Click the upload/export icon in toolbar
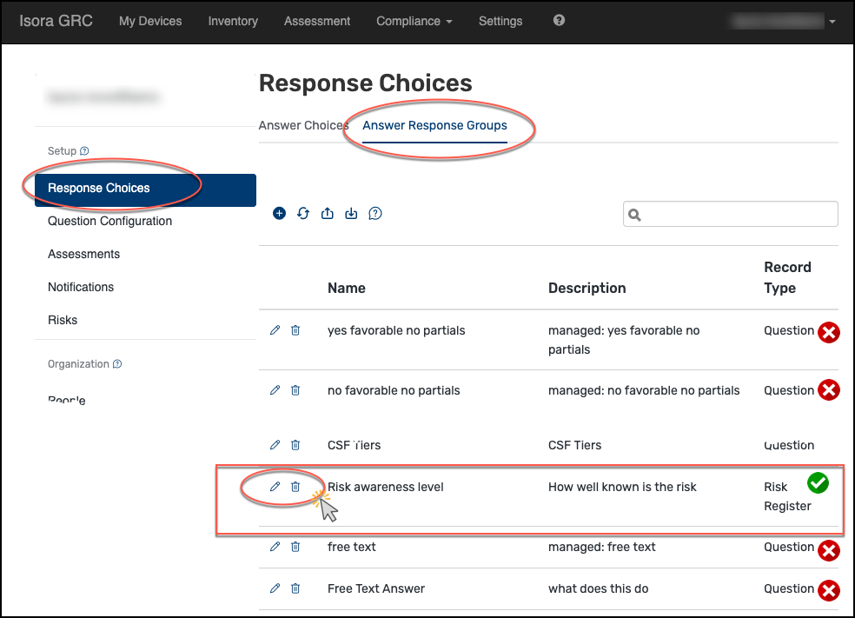855x618 pixels. pyautogui.click(x=328, y=214)
